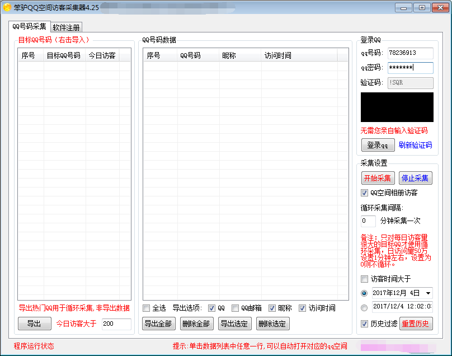Click the 导出 button under target list

[35, 324]
